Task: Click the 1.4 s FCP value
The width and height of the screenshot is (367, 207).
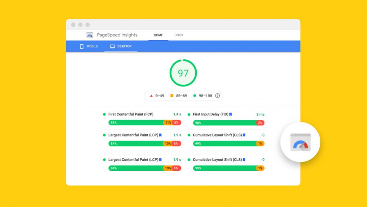Action: (x=177, y=114)
